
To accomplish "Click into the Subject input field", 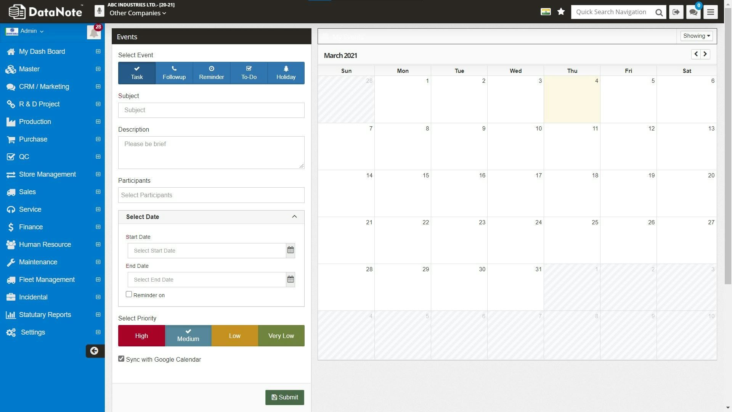I will tap(211, 110).
